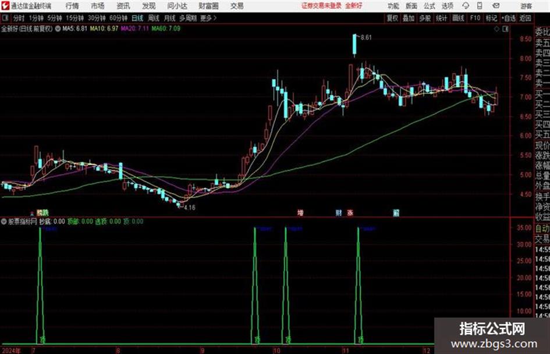Switch to the 5分钟 period tab

pyautogui.click(x=55, y=18)
